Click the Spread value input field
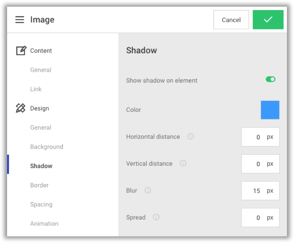This screenshot has height=243, width=294. point(260,217)
